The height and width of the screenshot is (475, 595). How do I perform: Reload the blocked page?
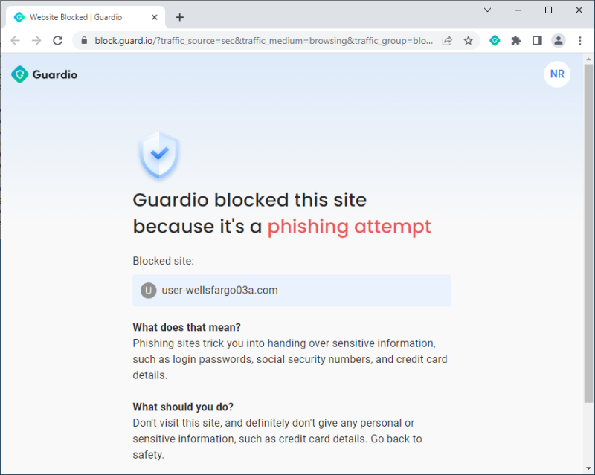[x=58, y=41]
